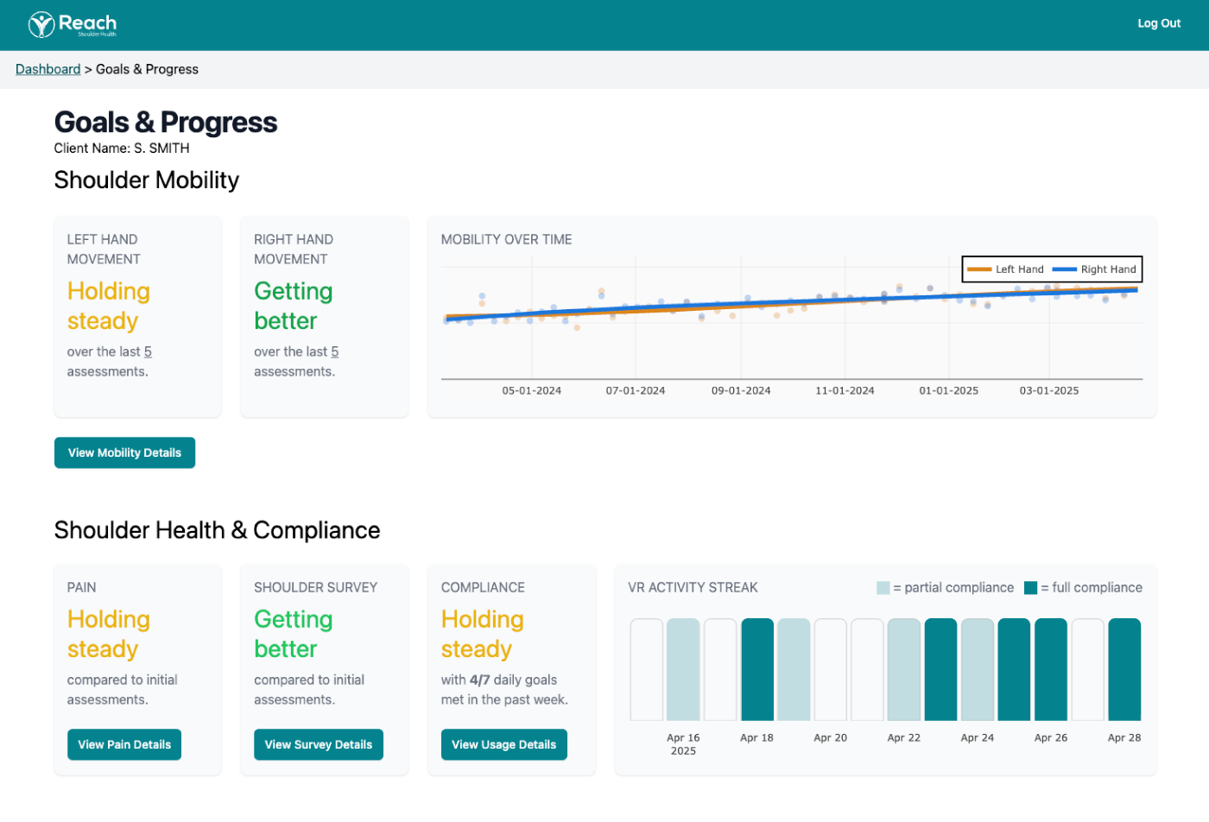Click the Reach Shoulder Health logo
1209x822 pixels.
(x=73, y=25)
